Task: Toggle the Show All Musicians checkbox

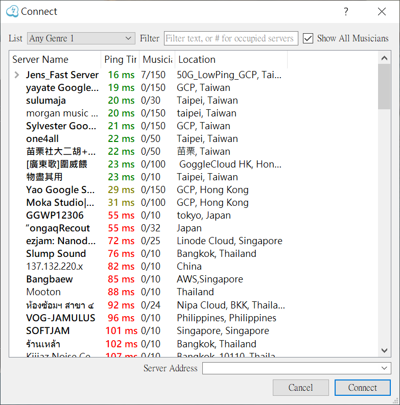Action: (308, 38)
